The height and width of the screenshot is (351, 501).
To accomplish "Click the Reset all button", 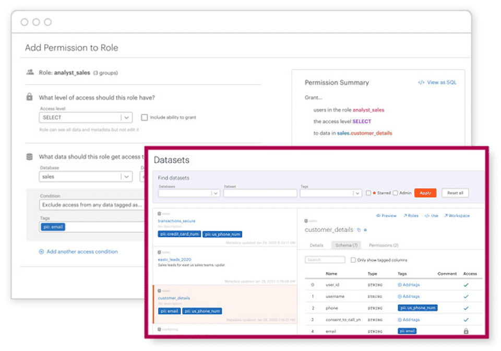I will (x=455, y=193).
